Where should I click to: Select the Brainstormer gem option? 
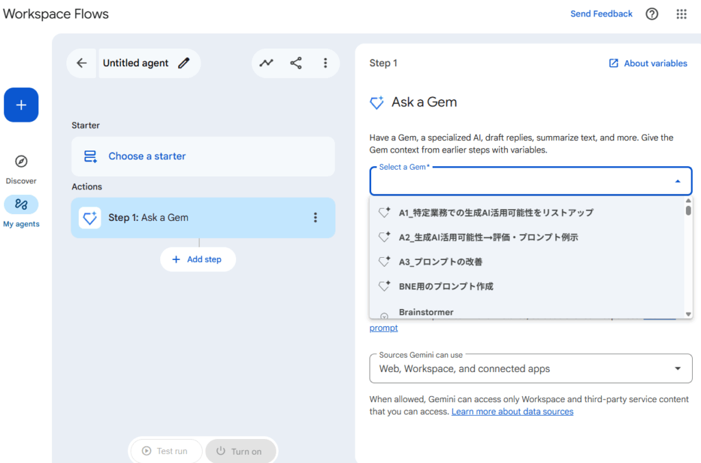point(426,312)
